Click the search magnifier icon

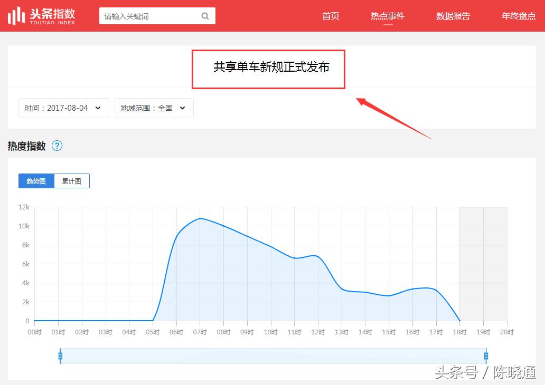coord(205,16)
